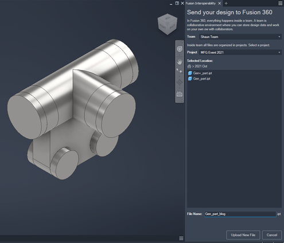The height and width of the screenshot is (243, 284).
Task: Expand the Orbit tool options arrow
Action: click(180, 88)
